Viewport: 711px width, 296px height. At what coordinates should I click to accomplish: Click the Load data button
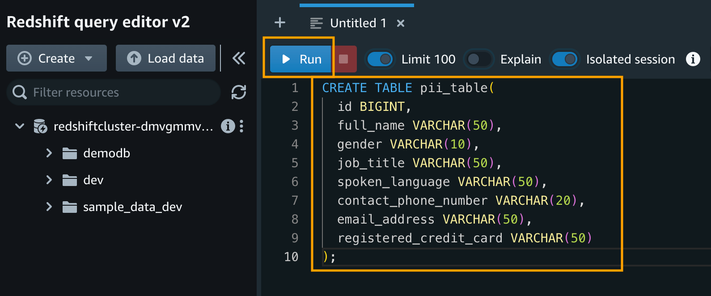tap(165, 58)
